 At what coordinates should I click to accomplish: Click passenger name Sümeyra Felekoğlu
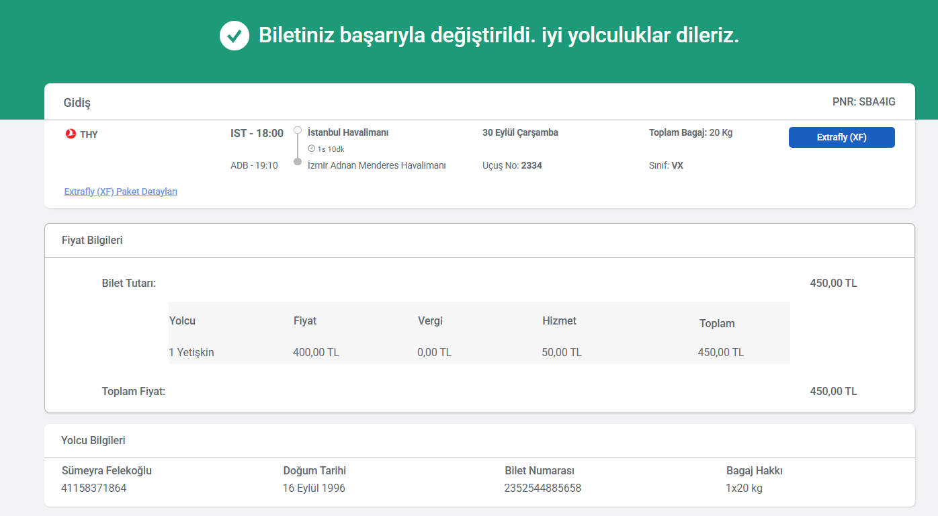[x=107, y=470]
